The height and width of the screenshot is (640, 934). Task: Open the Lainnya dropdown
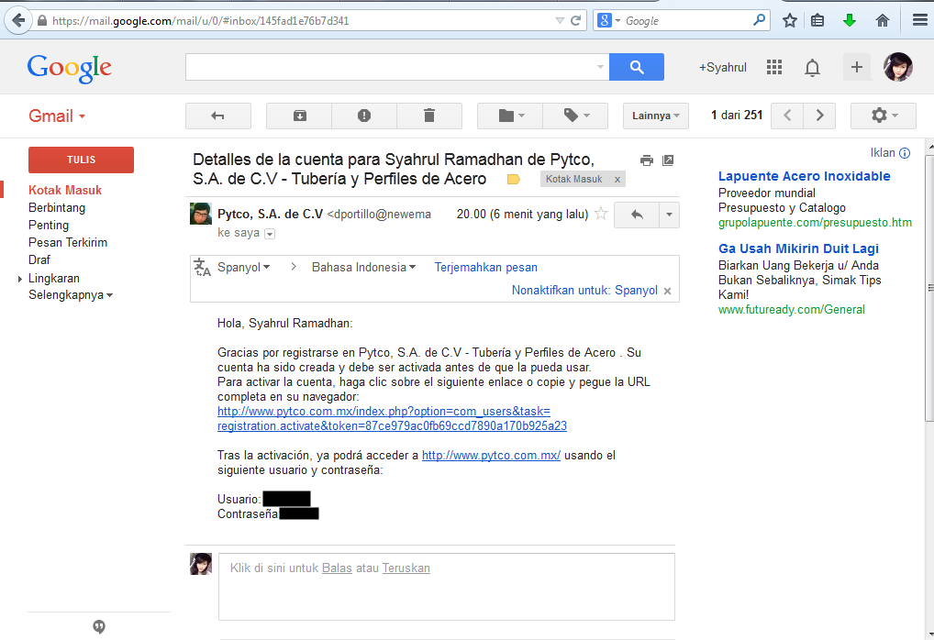(656, 116)
